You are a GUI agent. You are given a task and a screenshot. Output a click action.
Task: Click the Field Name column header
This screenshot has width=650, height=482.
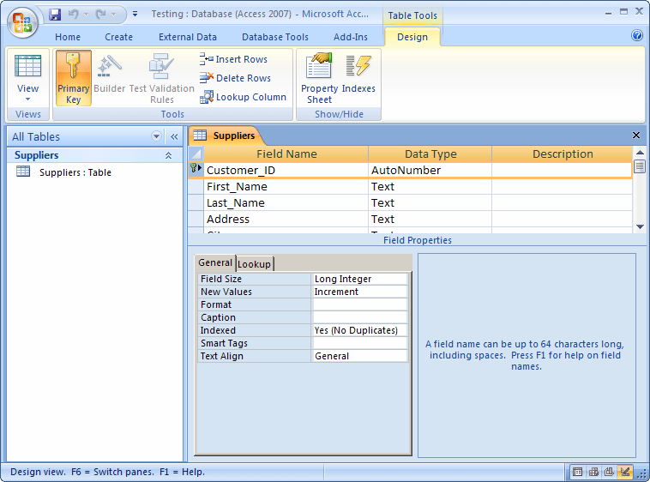[286, 154]
